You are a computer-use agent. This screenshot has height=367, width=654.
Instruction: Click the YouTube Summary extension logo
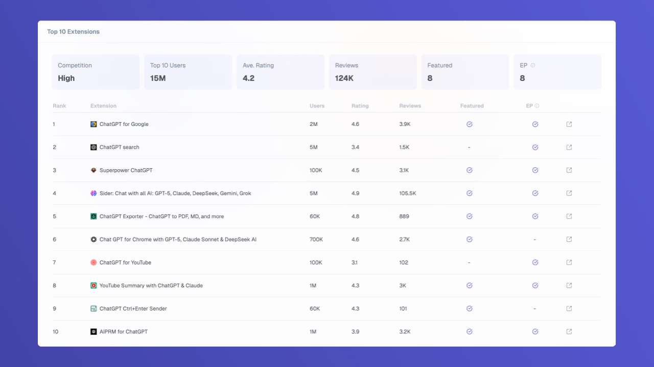pos(94,285)
